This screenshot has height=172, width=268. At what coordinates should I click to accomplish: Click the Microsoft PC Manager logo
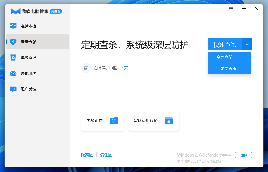coord(15,11)
